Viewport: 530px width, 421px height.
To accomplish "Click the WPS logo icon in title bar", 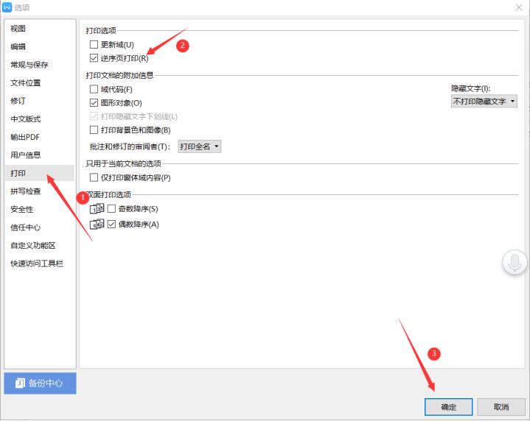I will click(x=7, y=7).
